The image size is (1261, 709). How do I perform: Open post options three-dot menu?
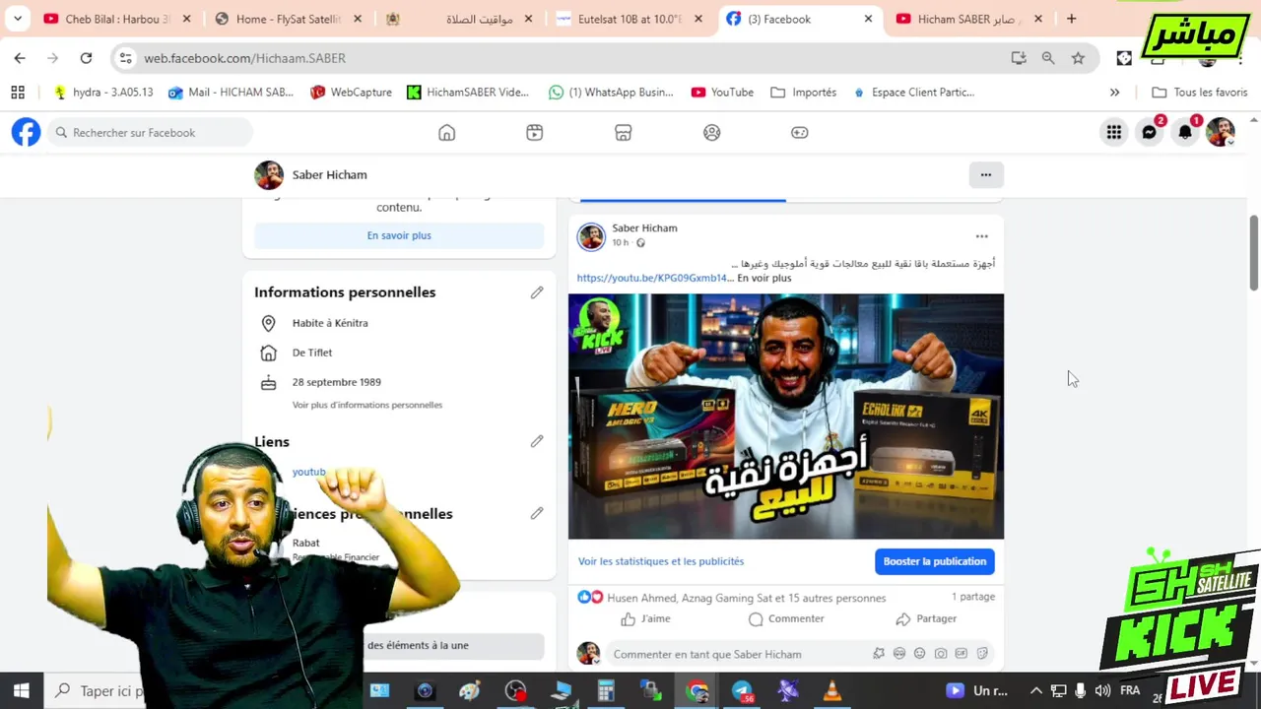[x=981, y=236]
